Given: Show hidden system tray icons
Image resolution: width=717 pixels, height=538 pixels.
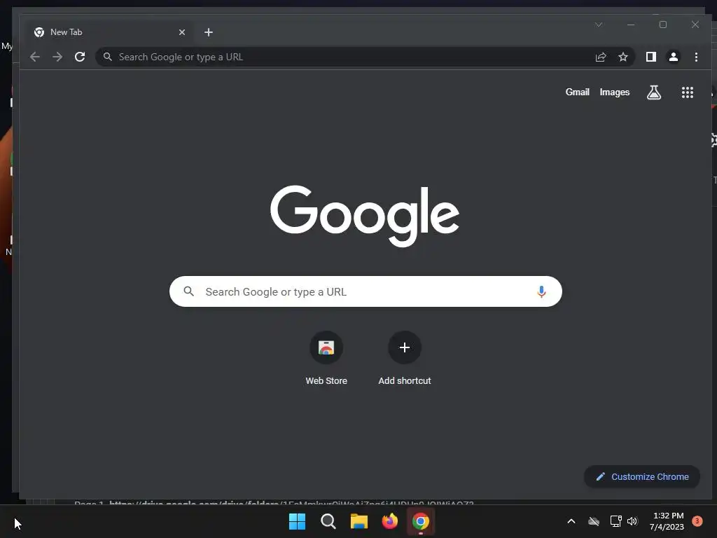Looking at the screenshot, I should coord(571,521).
